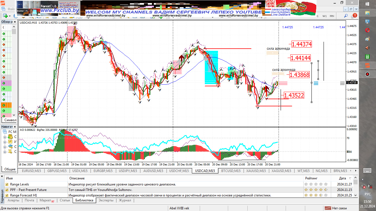Image resolution: width=376 pixels, height=211 pixels.
Task: Switch to the XAGUSD,M15 chart tab
Action: pyautogui.click(x=281, y=171)
